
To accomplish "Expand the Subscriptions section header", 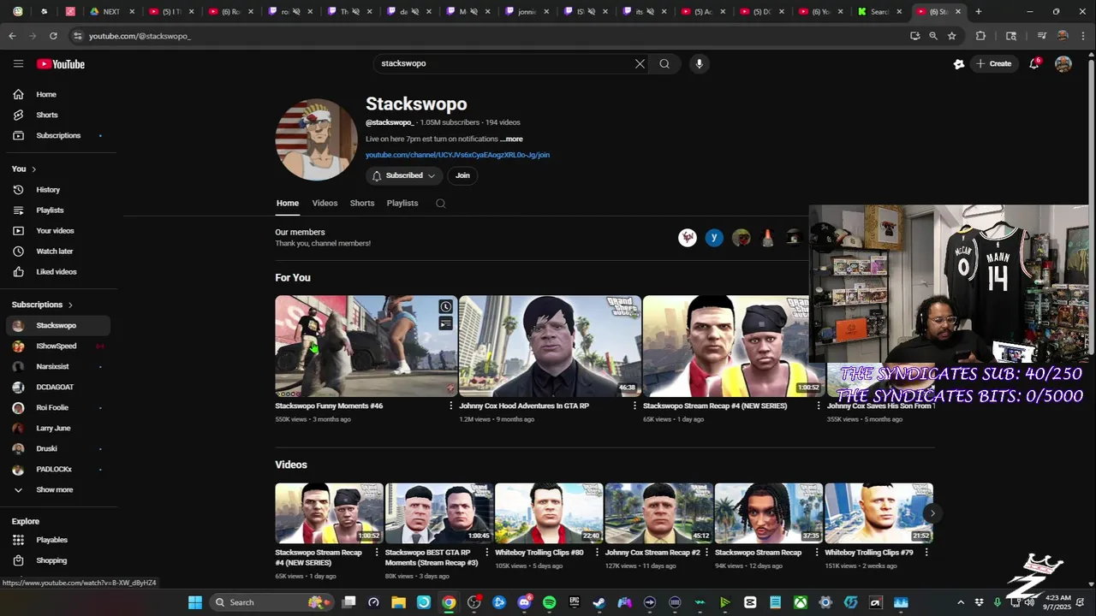I will 42,305.
